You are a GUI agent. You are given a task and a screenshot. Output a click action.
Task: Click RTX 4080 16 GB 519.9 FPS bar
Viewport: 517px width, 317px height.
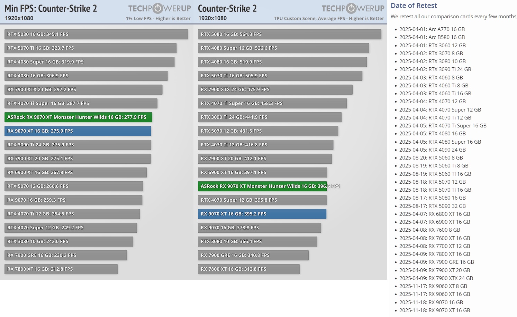(282, 62)
